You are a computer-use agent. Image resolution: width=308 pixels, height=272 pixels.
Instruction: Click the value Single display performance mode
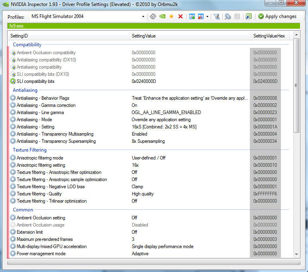coord(163,246)
